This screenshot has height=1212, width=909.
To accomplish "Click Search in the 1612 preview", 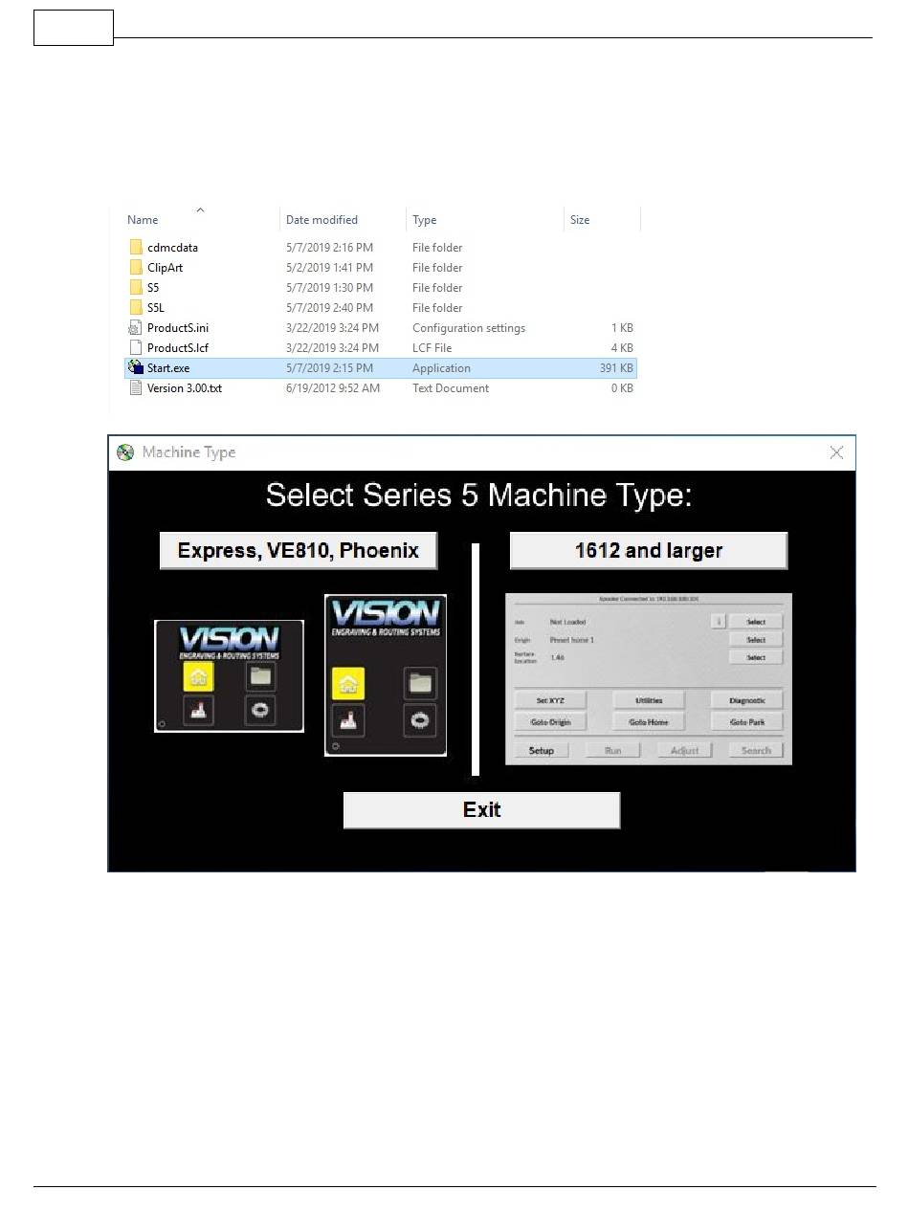I will 756,751.
